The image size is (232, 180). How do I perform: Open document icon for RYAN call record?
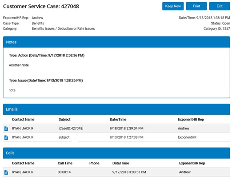tap(6, 172)
